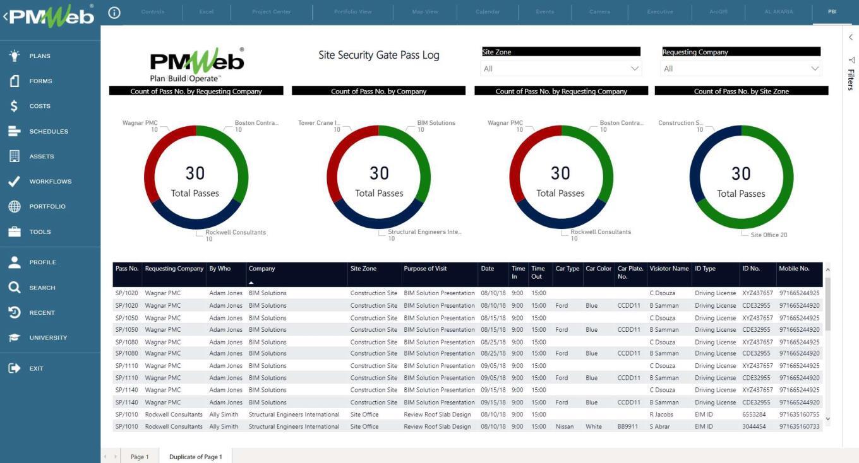Image resolution: width=859 pixels, height=463 pixels.
Task: Click the Exit door icon
Action: tap(14, 368)
